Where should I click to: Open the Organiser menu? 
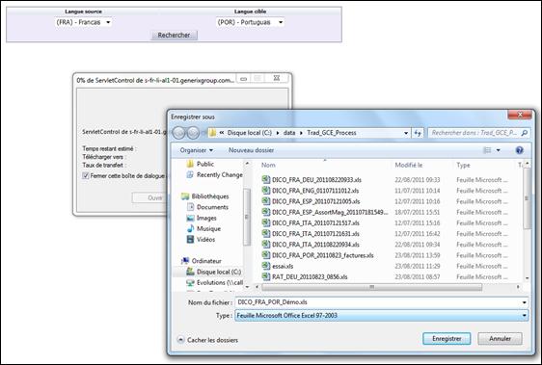coord(197,150)
